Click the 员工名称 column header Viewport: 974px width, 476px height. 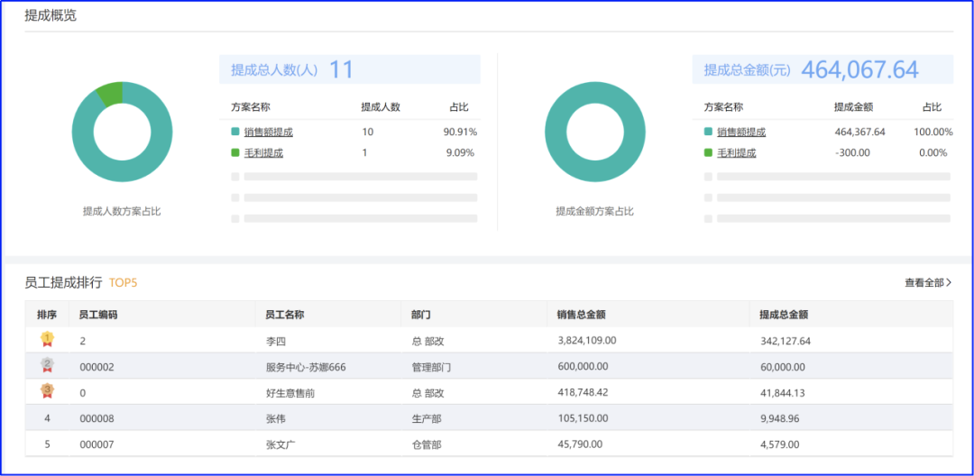click(x=284, y=315)
